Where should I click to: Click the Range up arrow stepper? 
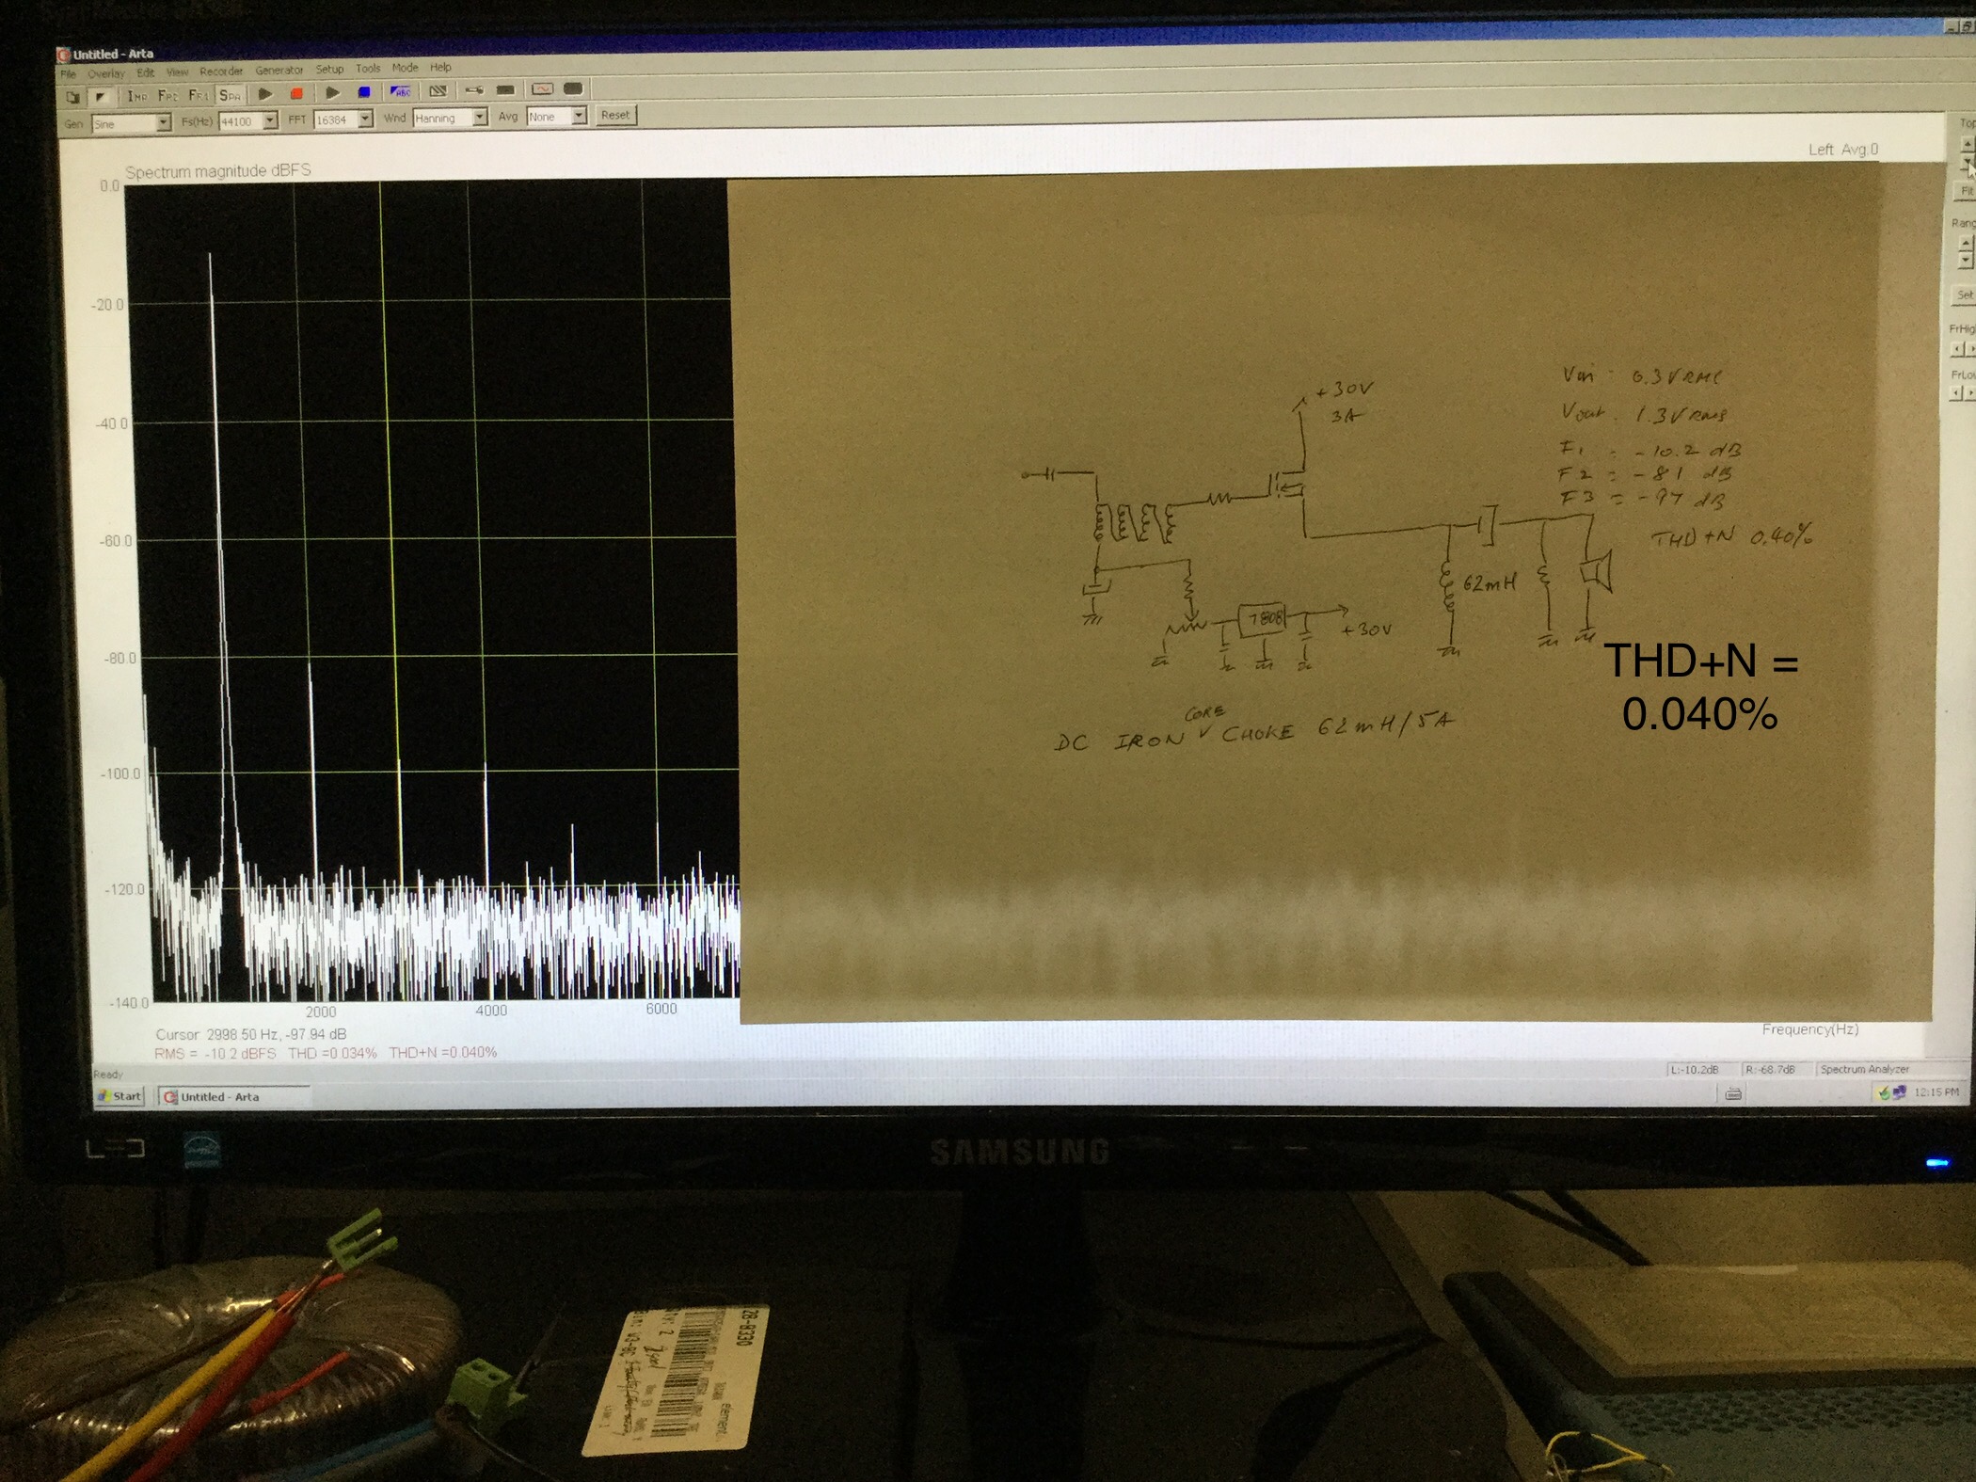coord(1965,244)
